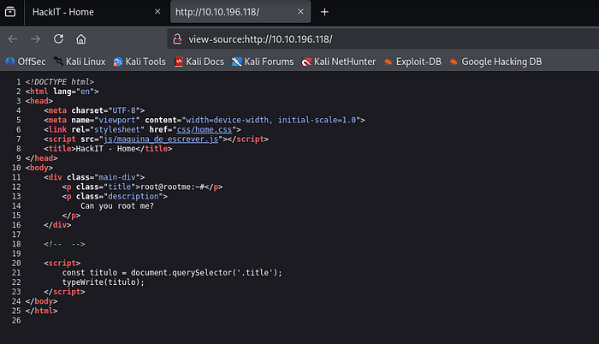Image resolution: width=599 pixels, height=344 pixels.
Task: Go back with the back arrow
Action: point(13,39)
